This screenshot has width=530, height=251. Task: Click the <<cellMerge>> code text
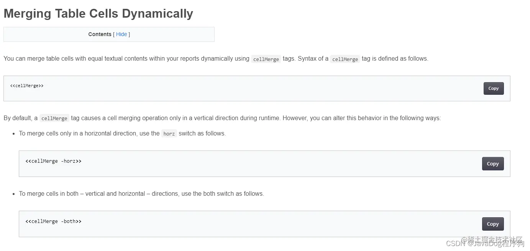pos(27,86)
